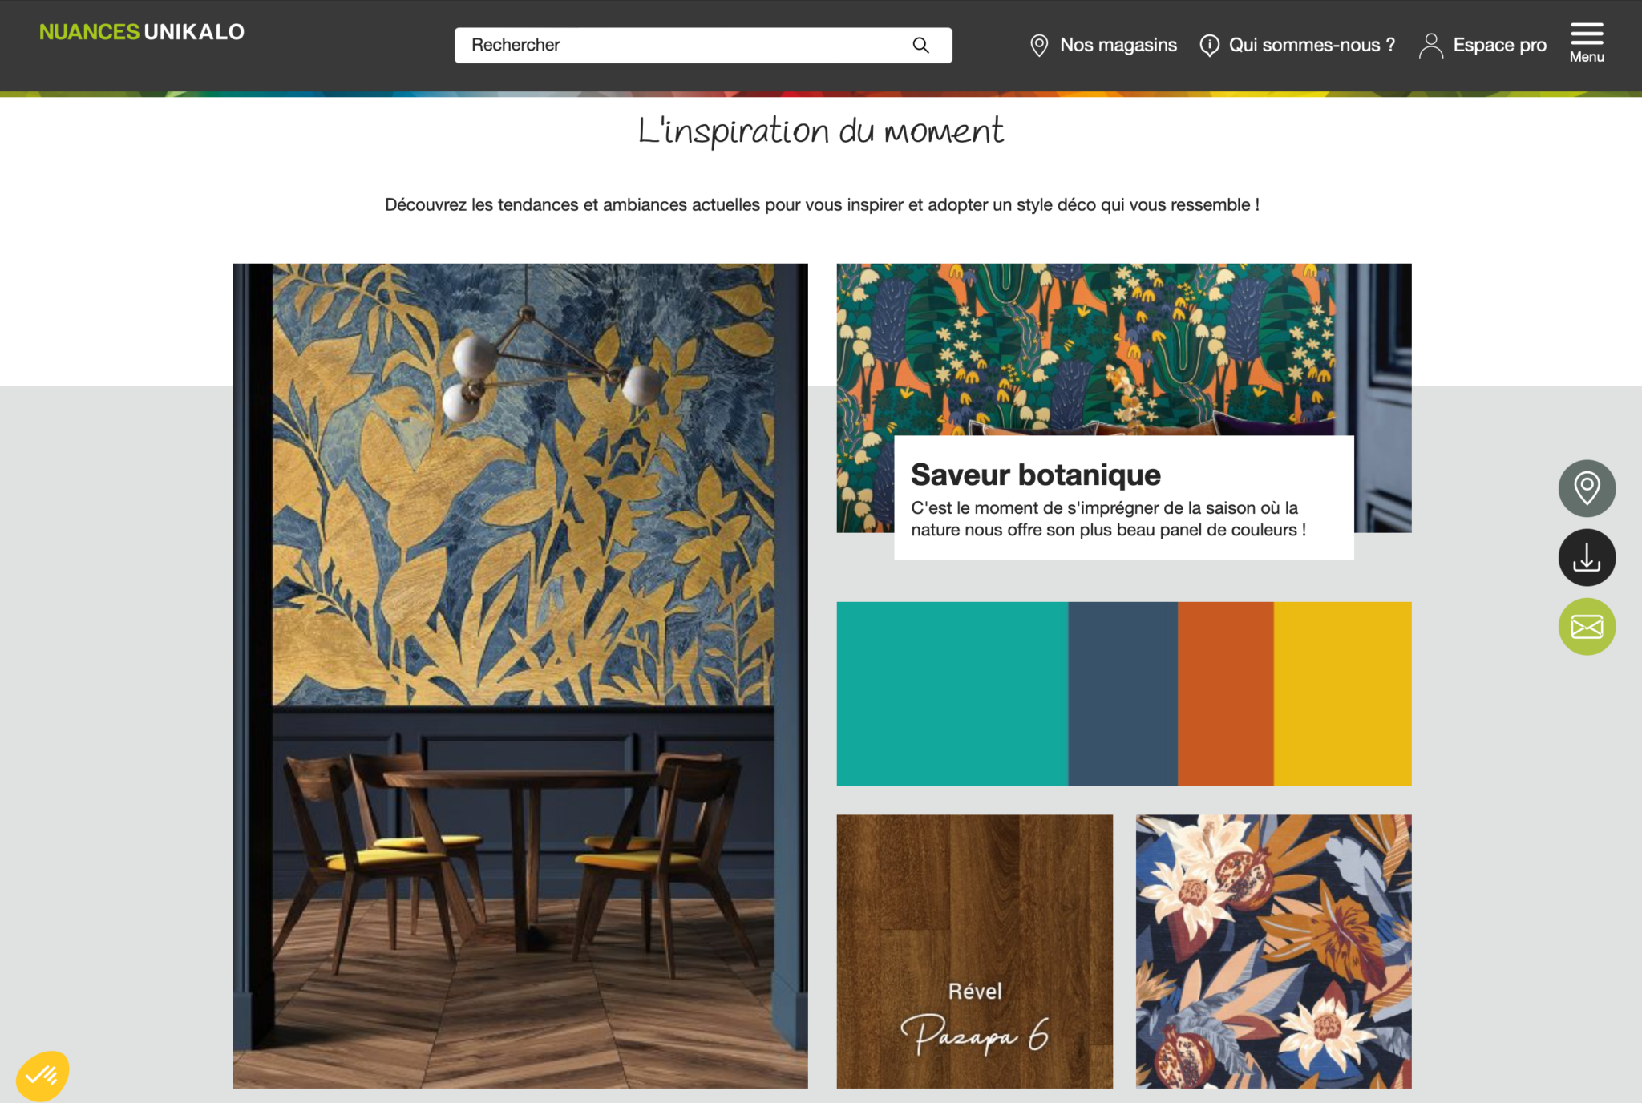Click the info icon beside Qui sommes-nous
1642x1103 pixels.
tap(1209, 45)
